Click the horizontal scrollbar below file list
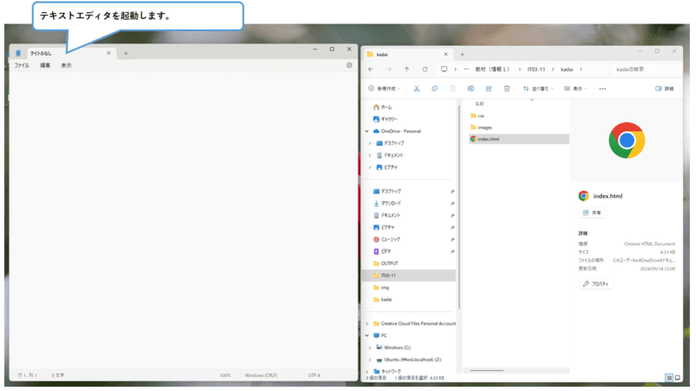 coord(486,371)
